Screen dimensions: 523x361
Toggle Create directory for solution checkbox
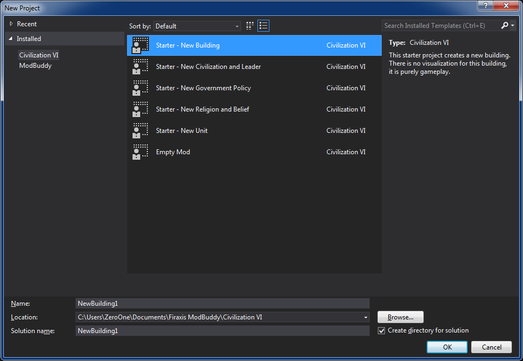click(382, 330)
